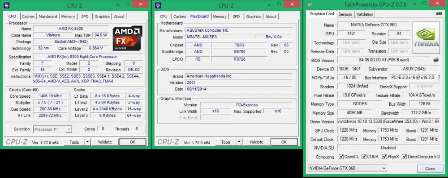Open Memory tab in the mainboard window
Image resolution: width=448 pixels, height=178 pixels.
(x=220, y=17)
